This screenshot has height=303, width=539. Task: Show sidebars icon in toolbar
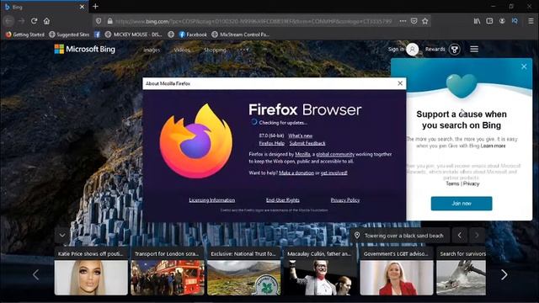coord(489,21)
